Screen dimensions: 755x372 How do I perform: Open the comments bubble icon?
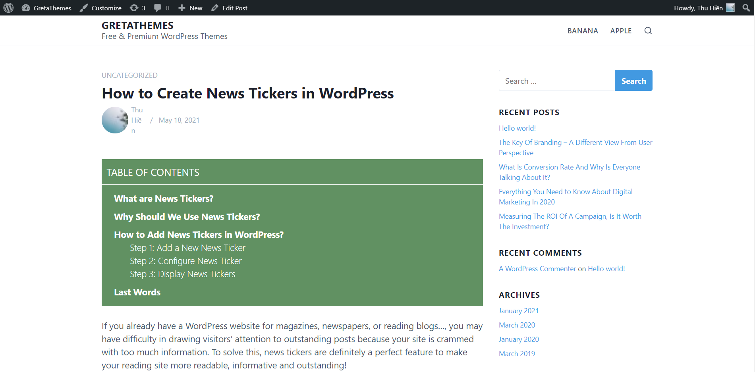[x=158, y=8]
